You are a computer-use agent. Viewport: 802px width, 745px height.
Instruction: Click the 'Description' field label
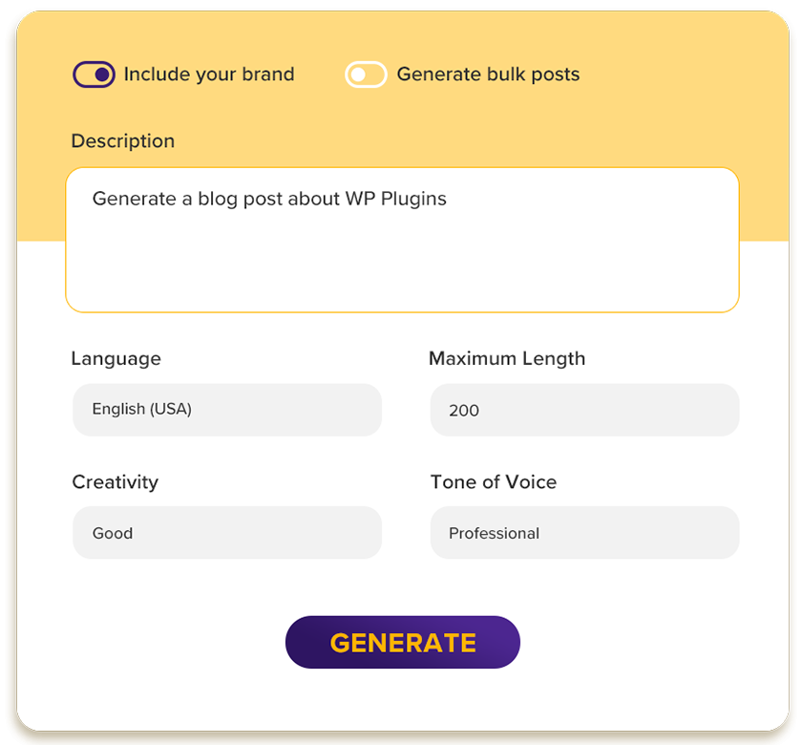123,141
